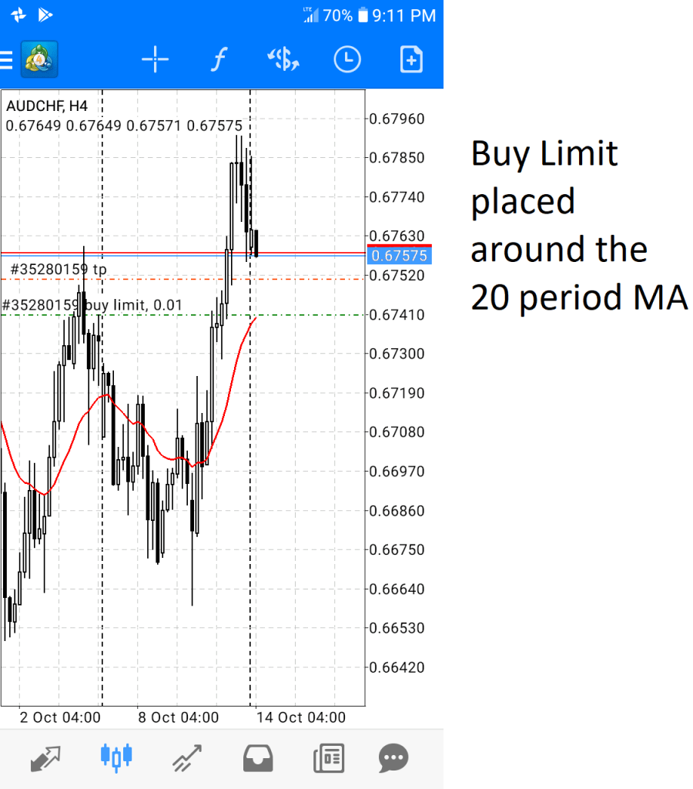Open the indicators list (f icon)
The height and width of the screenshot is (789, 693).
pos(219,59)
